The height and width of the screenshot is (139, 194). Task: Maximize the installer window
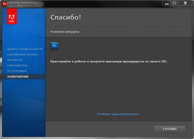coord(174,3)
